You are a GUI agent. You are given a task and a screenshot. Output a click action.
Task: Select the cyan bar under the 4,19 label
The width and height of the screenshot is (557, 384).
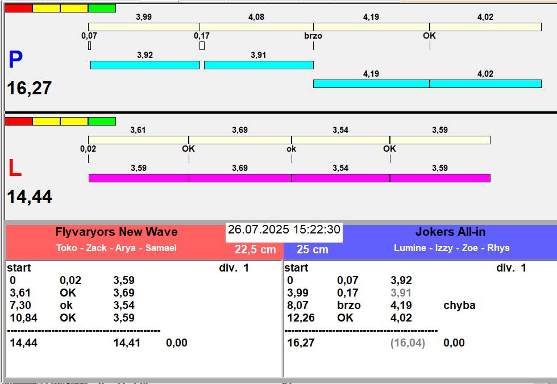click(371, 84)
